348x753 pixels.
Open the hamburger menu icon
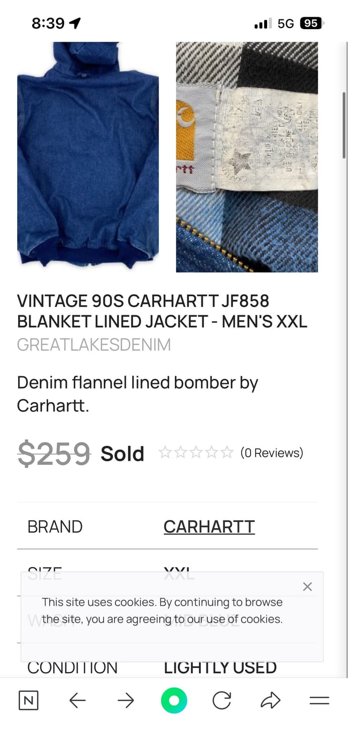pyautogui.click(x=319, y=700)
